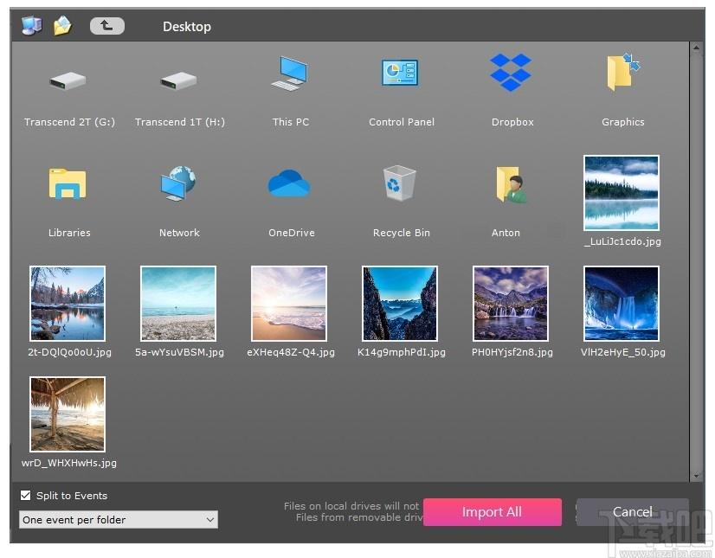
Task: Go up one folder level
Action: tap(107, 26)
